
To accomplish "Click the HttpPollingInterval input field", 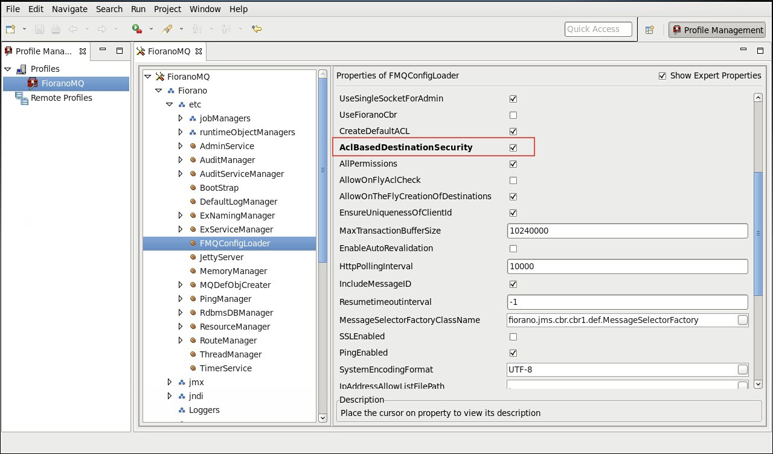I will [627, 266].
